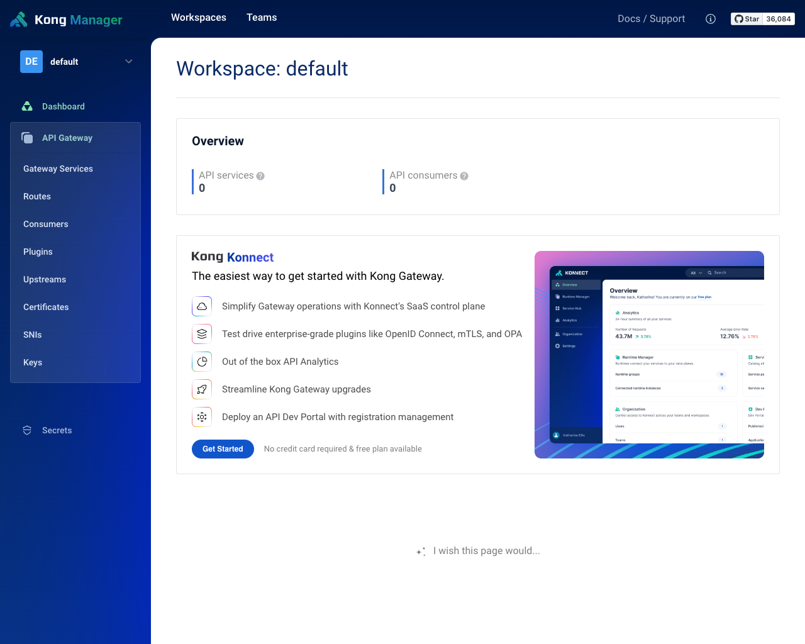
Task: Click the rocket icon for Gateway upgrades
Action: tap(202, 389)
